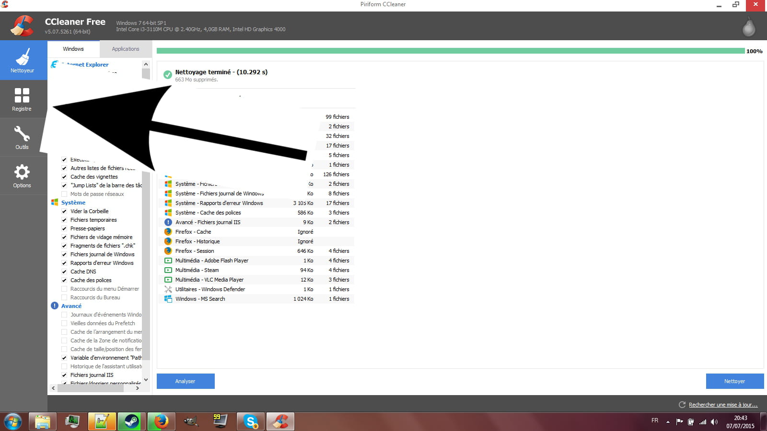Click the green 100% progress bar

450,51
